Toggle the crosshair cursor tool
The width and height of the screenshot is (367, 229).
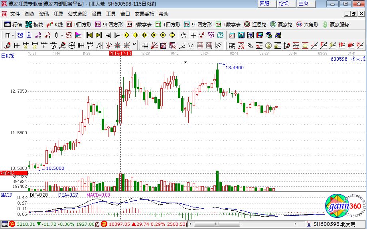193,35
